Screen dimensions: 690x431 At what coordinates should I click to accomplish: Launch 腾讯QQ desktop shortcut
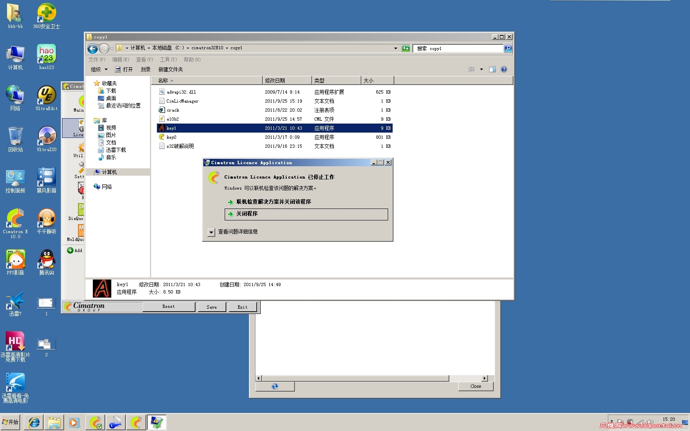click(46, 262)
